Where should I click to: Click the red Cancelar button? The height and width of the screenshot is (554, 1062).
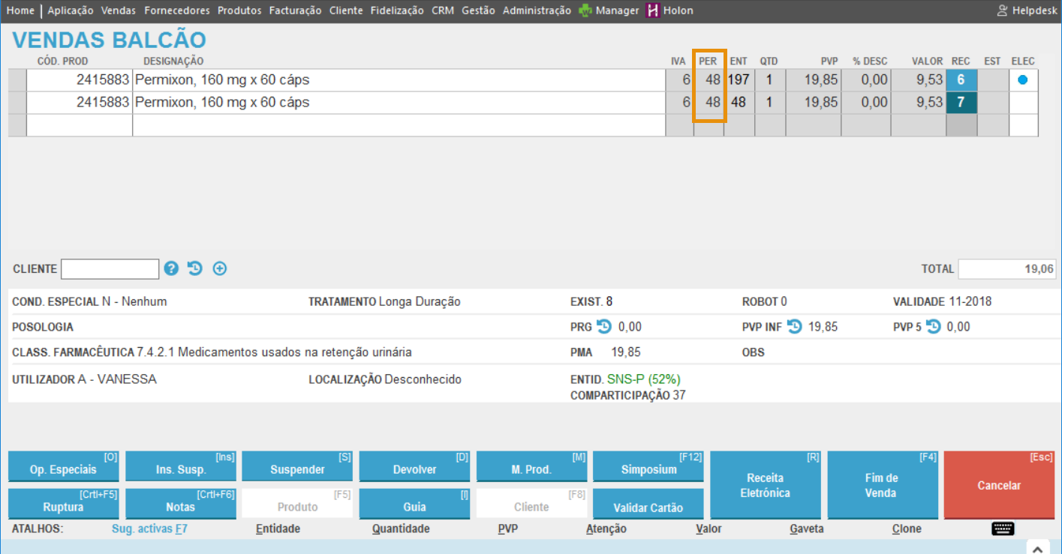tap(998, 485)
